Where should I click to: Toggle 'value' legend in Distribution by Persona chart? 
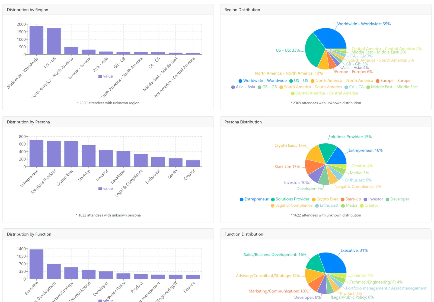pyautogui.click(x=106, y=188)
